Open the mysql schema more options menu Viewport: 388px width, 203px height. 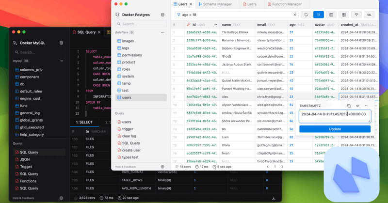coord(61,61)
